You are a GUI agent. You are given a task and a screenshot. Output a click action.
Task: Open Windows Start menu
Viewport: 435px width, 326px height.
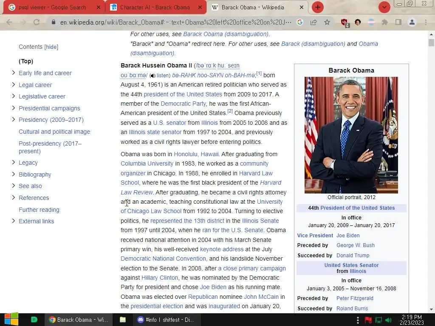point(11,319)
